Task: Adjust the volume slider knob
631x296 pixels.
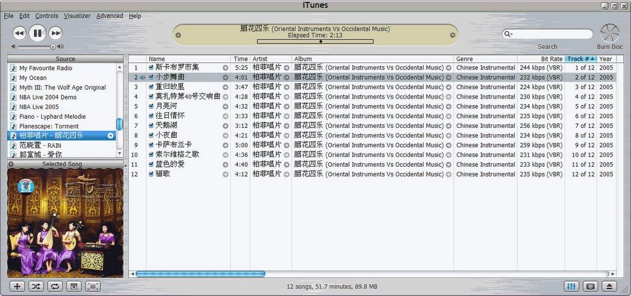Action: click(x=52, y=47)
